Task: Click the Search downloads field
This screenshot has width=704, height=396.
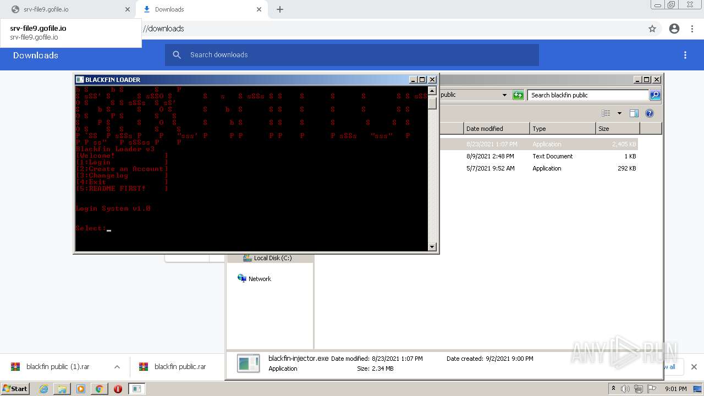Action: tap(352, 55)
